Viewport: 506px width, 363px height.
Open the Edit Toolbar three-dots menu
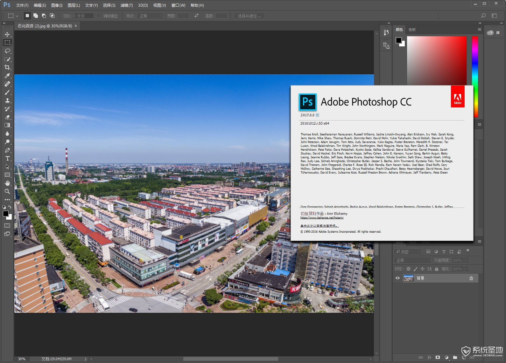pyautogui.click(x=7, y=200)
